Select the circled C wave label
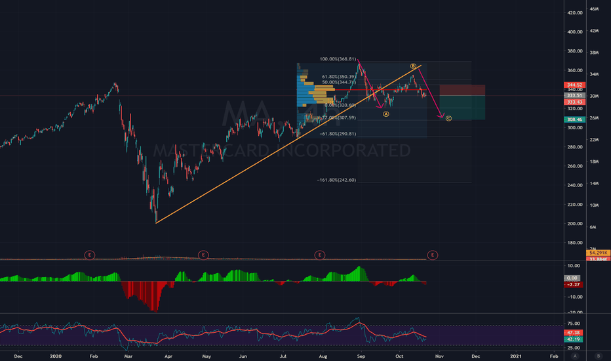This screenshot has height=361, width=611. 448,118
